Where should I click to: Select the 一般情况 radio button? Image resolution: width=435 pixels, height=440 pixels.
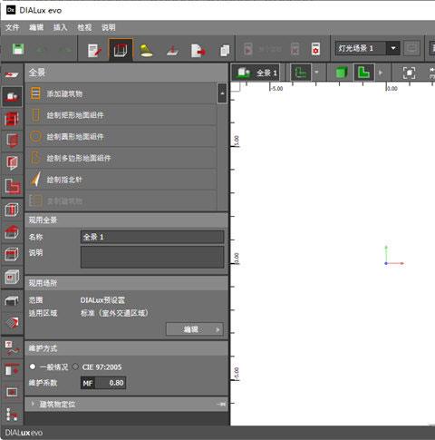click(x=33, y=367)
